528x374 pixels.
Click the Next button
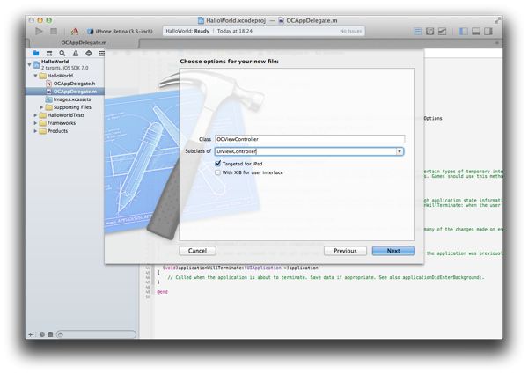(393, 251)
